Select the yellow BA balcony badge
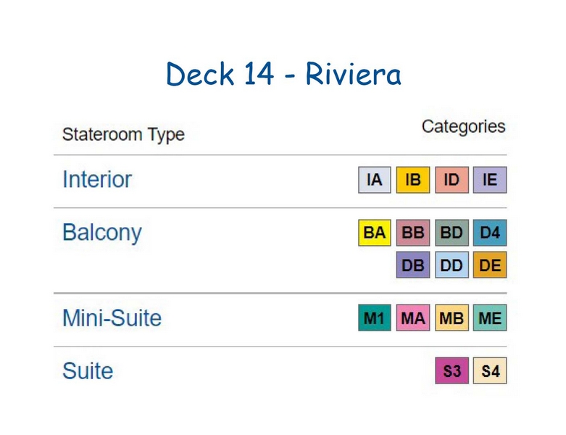This screenshot has height=435, width=566. pyautogui.click(x=375, y=233)
